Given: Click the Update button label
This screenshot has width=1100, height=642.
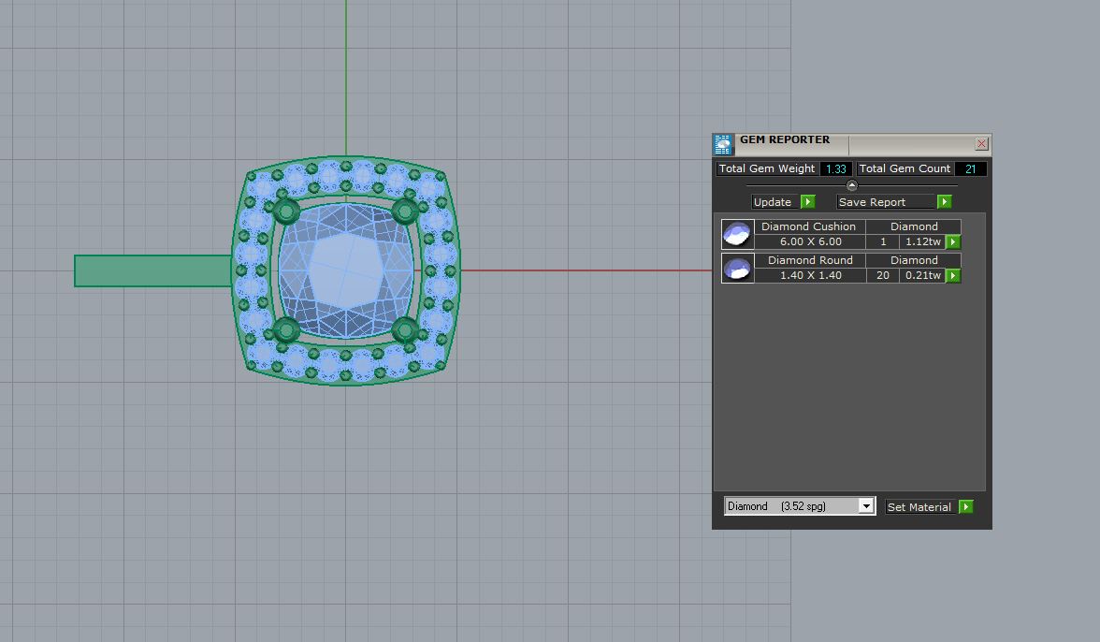Looking at the screenshot, I should pos(773,202).
